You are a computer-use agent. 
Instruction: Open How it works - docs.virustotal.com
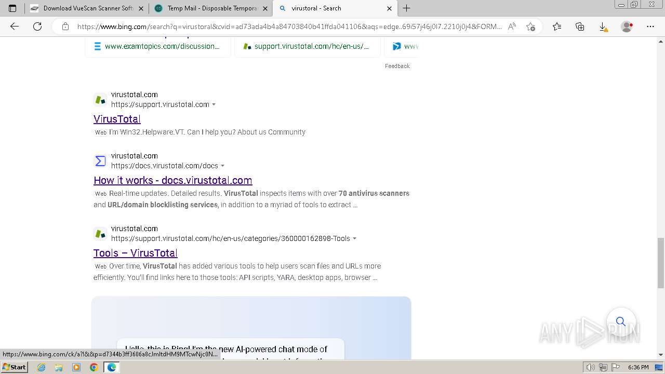point(173,180)
